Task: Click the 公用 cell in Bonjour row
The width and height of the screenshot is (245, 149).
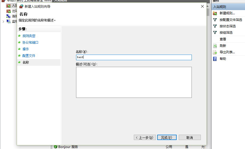Action: click(169, 147)
